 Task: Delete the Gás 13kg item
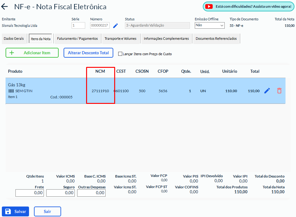pyautogui.click(x=279, y=91)
